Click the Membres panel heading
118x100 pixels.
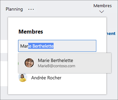pyautogui.click(x=31, y=32)
